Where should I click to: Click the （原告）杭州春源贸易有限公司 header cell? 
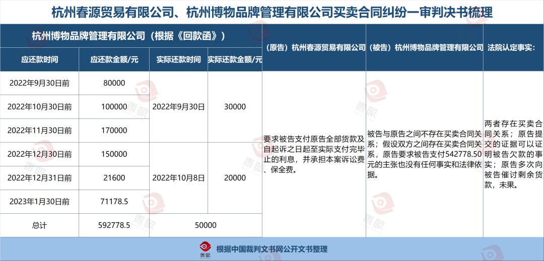pos(314,48)
